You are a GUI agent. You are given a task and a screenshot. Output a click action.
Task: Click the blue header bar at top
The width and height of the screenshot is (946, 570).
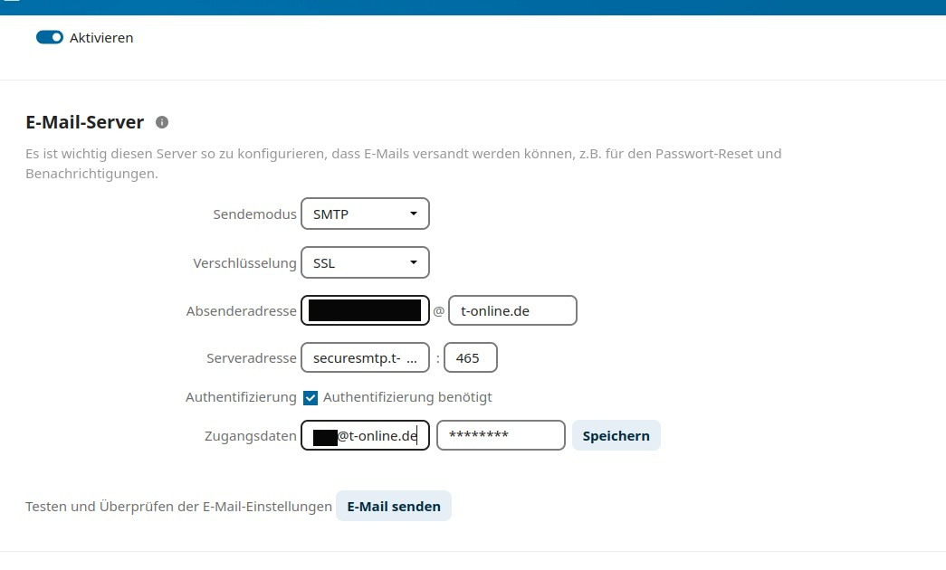[473, 7]
